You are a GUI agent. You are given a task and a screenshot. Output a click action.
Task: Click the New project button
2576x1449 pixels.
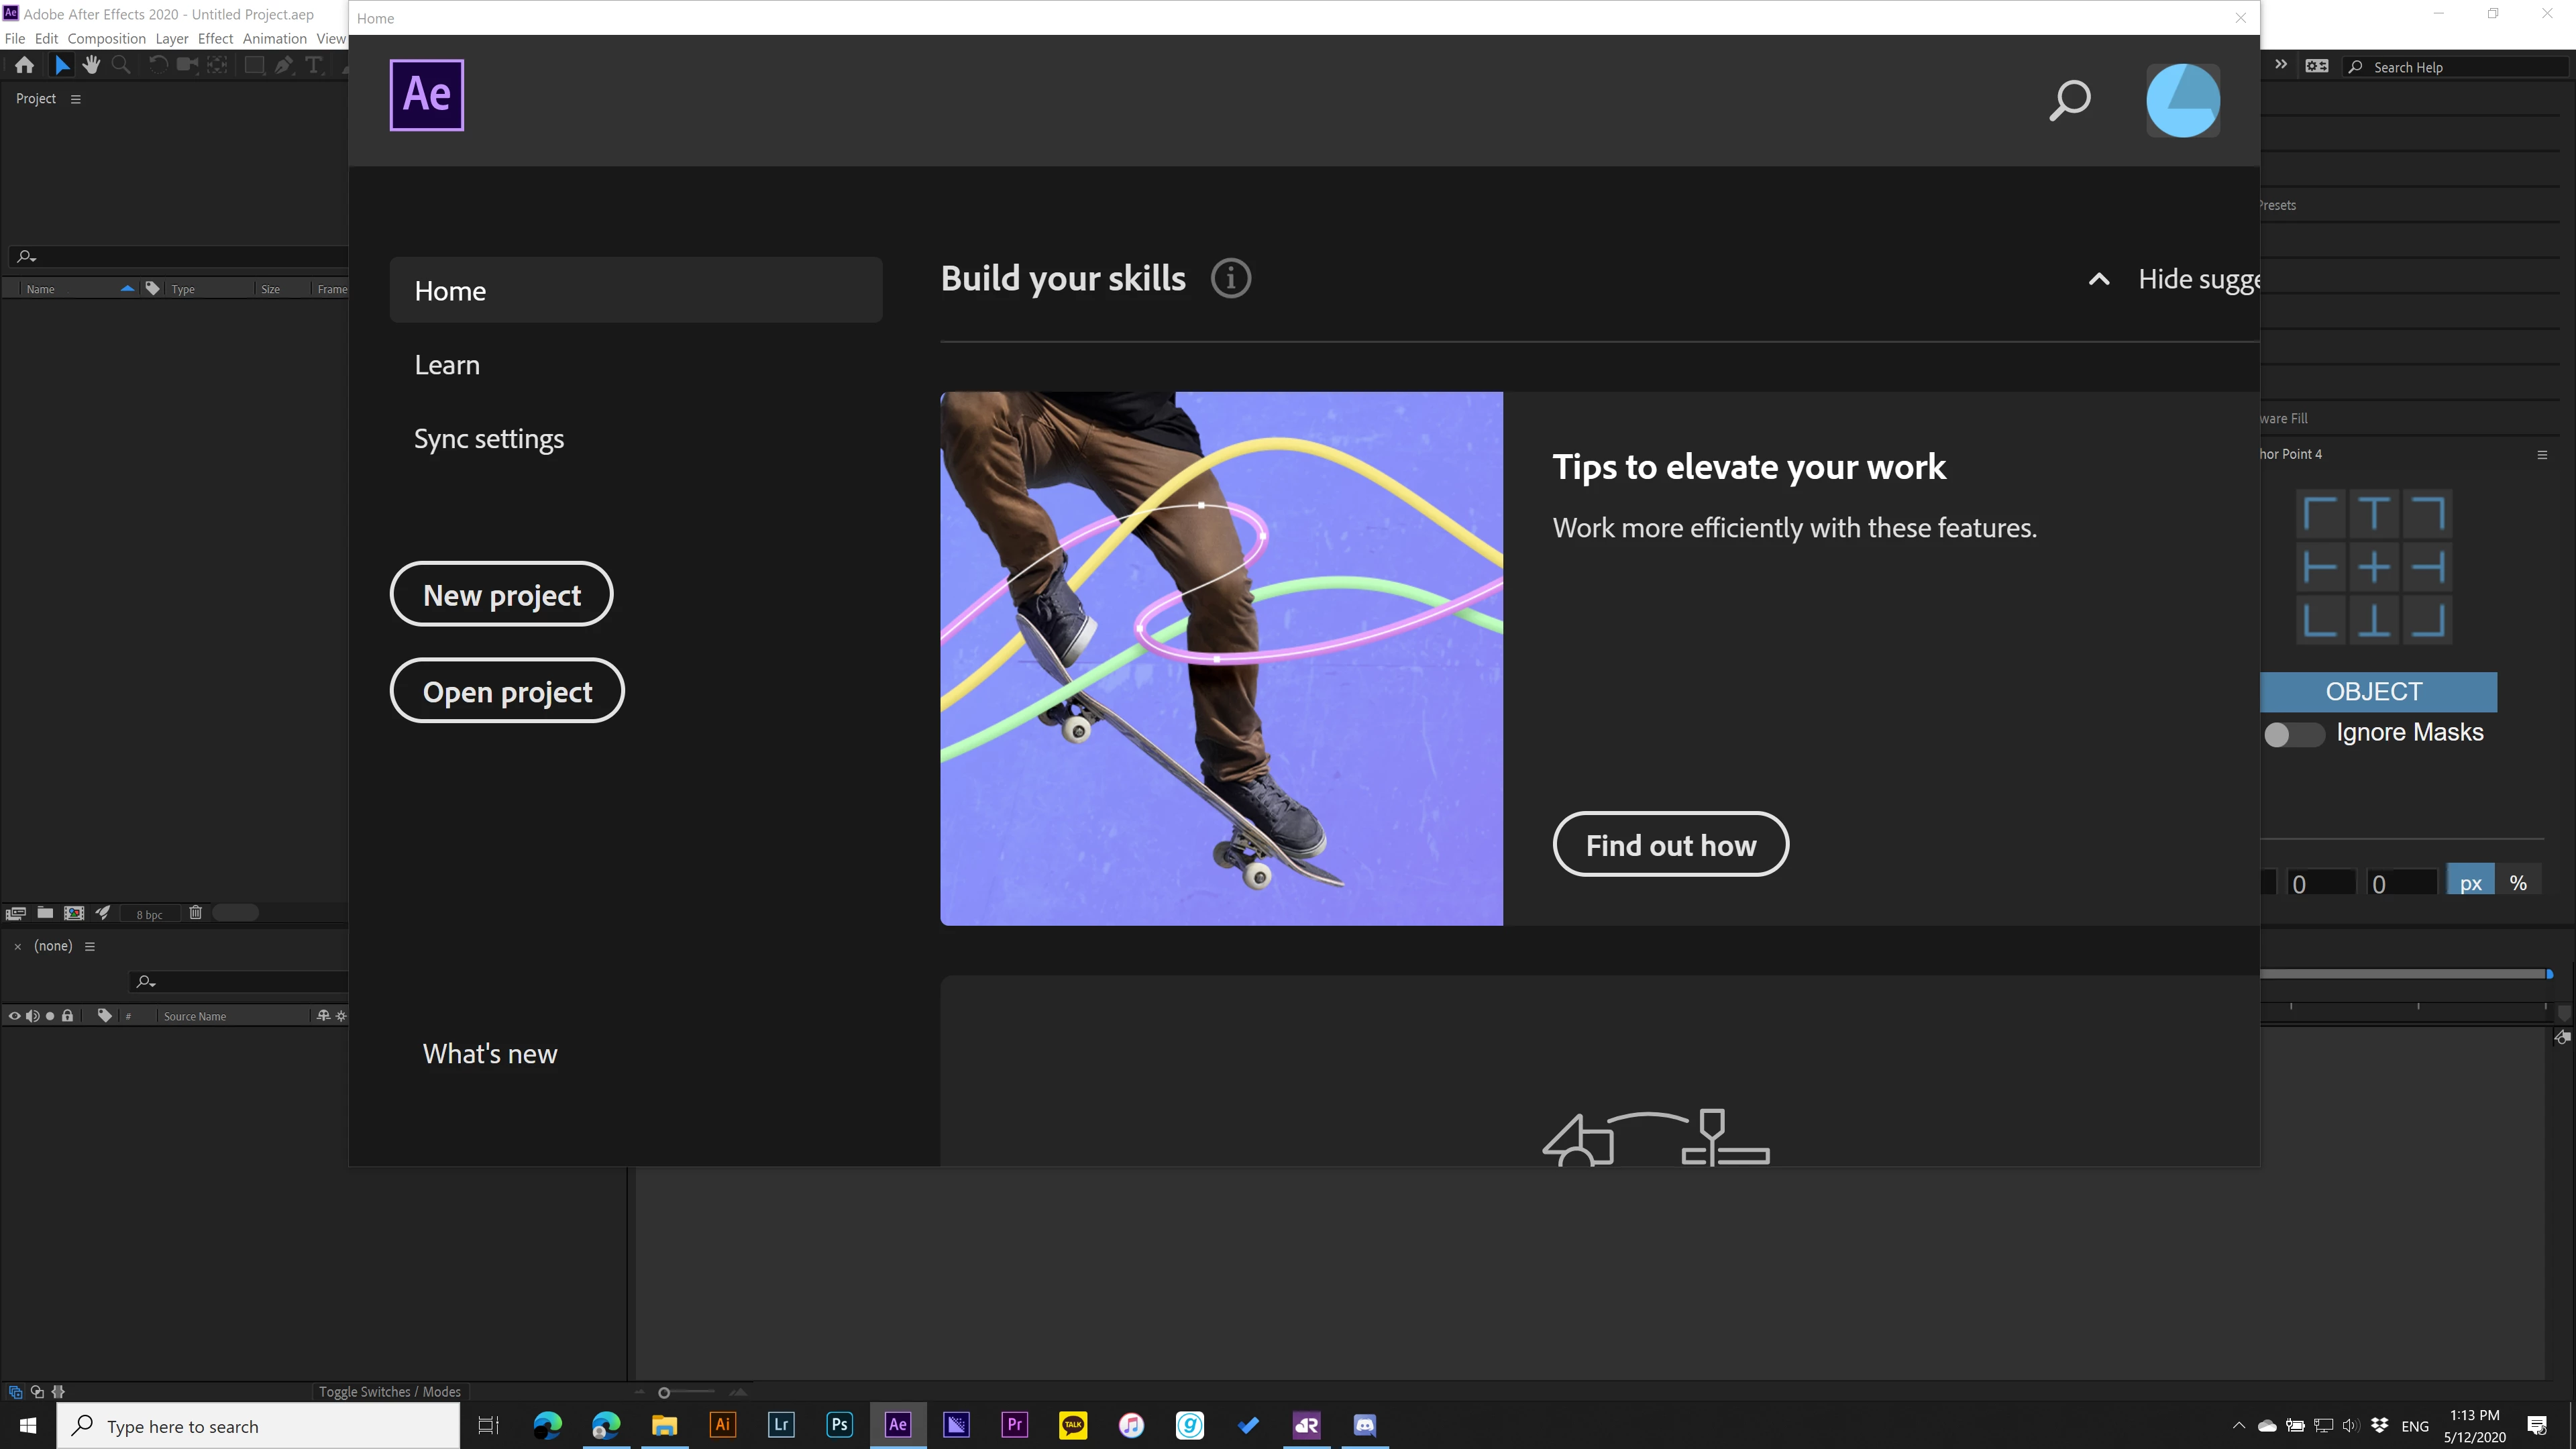tap(501, 595)
